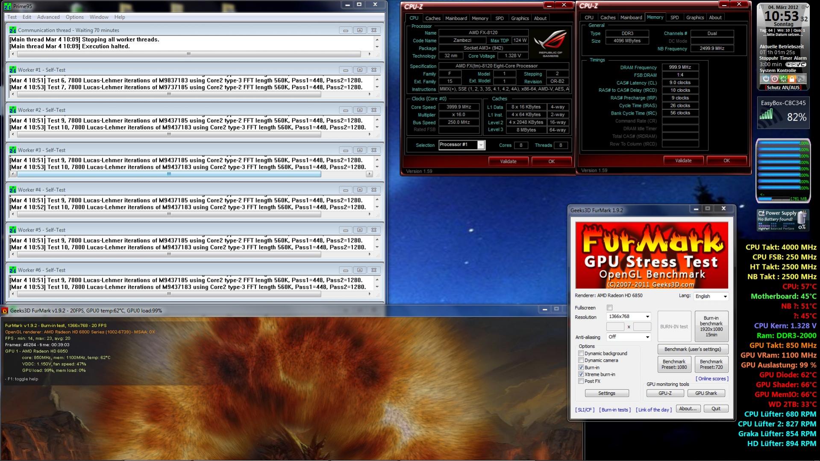820x461 pixels.
Task: Switch to Caches tab in left CPU-Z window
Action: pyautogui.click(x=433, y=18)
